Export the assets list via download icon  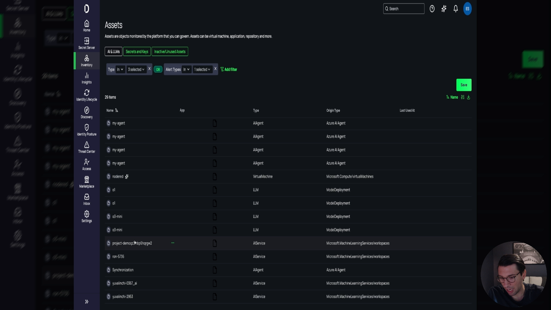coord(468,97)
